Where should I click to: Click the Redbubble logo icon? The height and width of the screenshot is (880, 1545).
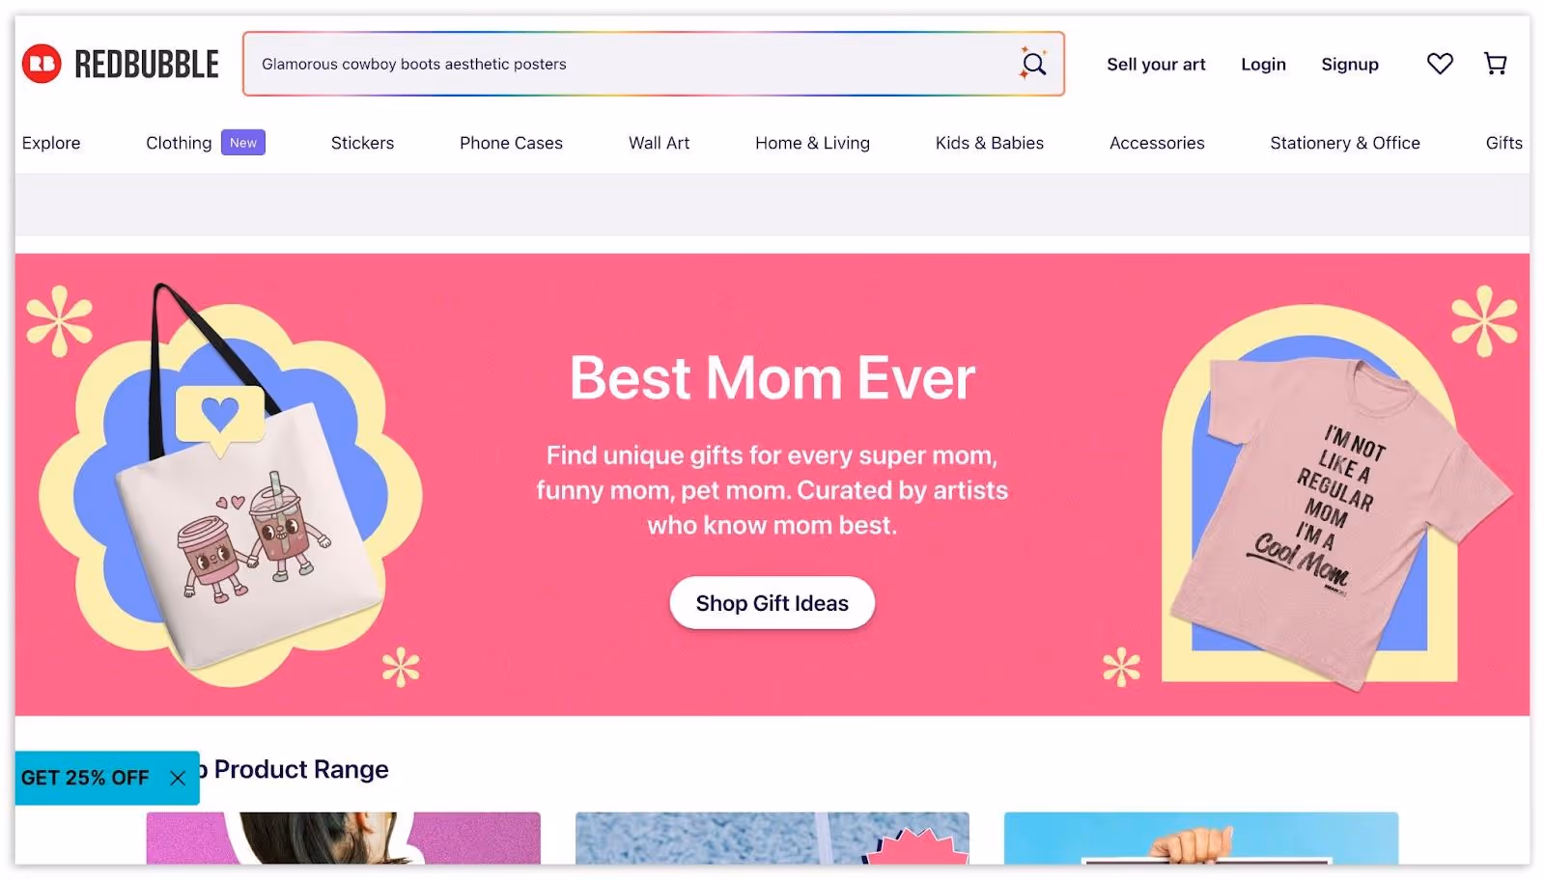tap(42, 64)
